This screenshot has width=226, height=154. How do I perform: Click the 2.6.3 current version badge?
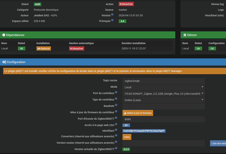pos(126,149)
